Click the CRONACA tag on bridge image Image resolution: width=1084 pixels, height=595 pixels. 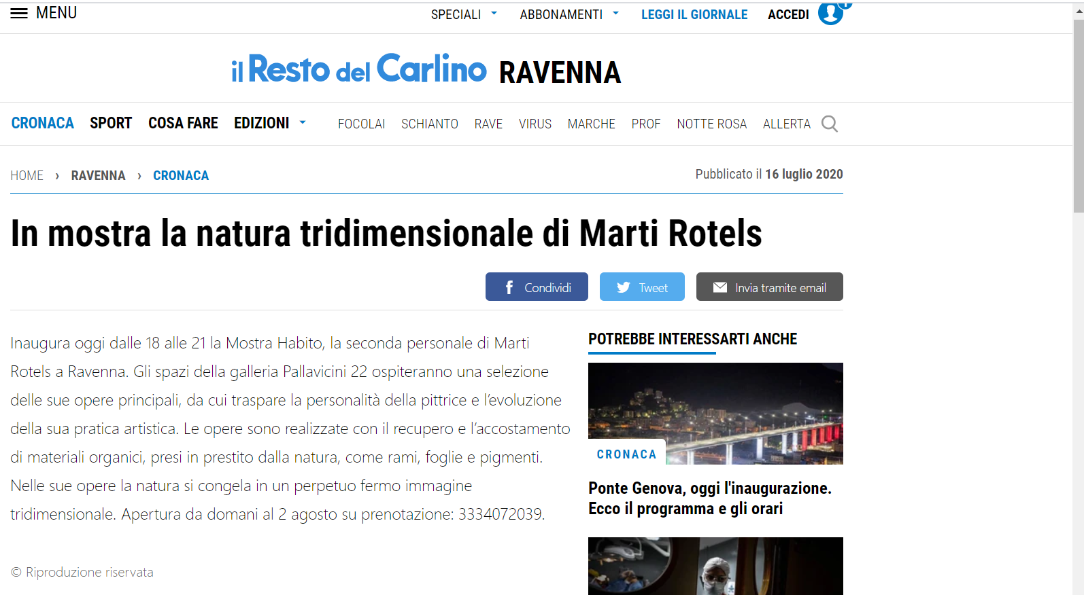626,454
